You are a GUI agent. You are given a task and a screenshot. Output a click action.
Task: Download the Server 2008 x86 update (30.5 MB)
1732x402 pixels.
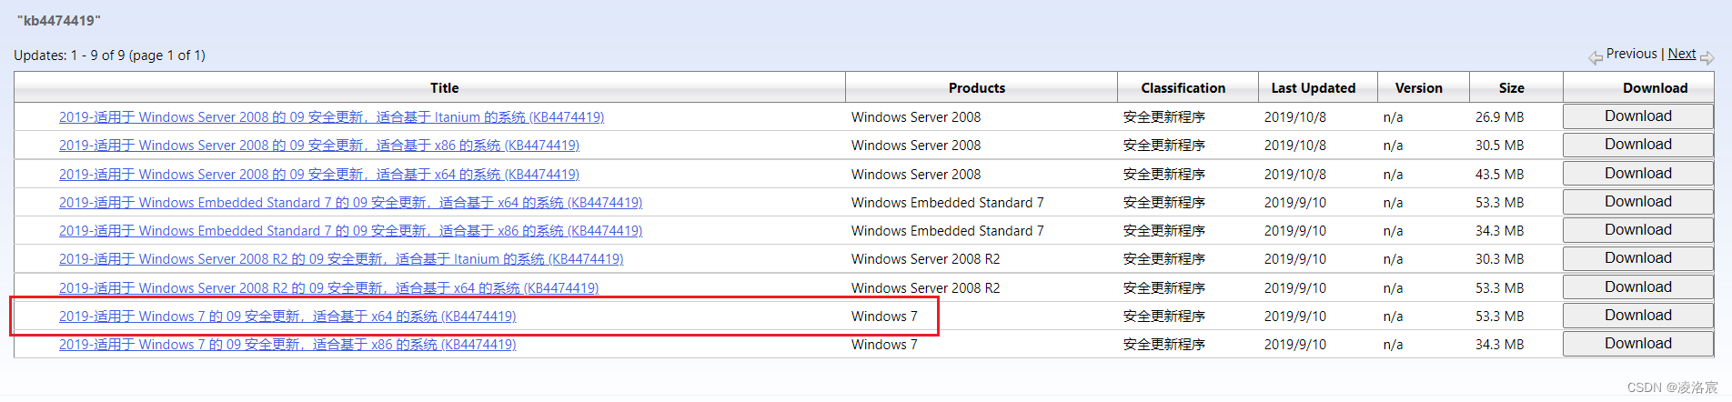[1638, 145]
